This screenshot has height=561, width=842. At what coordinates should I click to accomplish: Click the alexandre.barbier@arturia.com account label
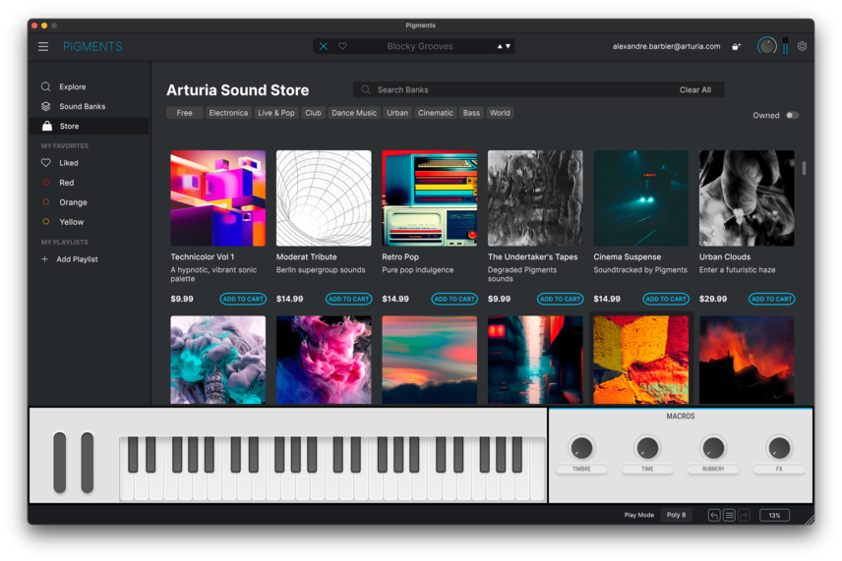click(666, 46)
